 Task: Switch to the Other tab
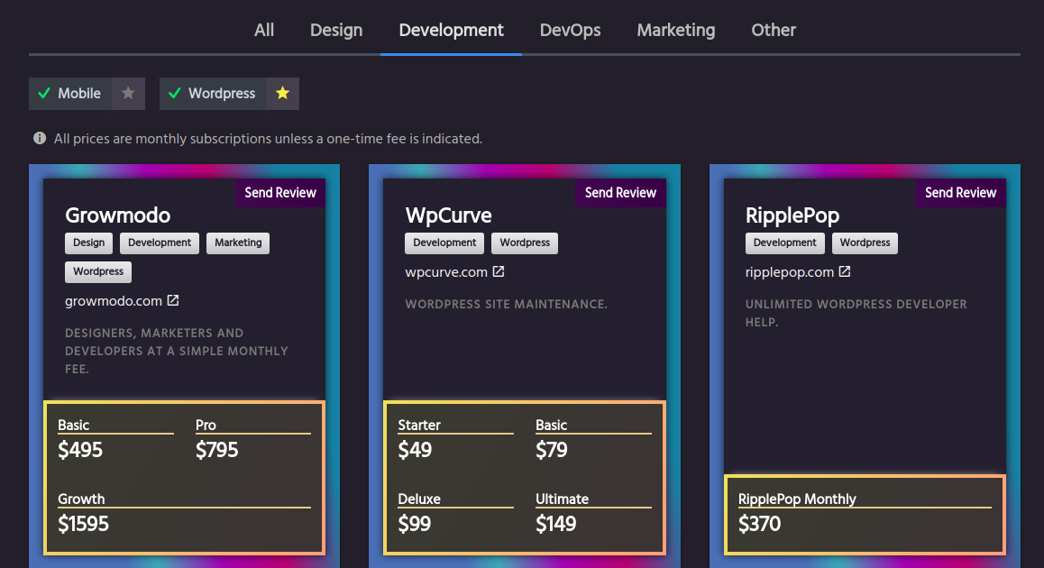tap(774, 30)
